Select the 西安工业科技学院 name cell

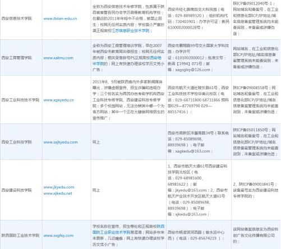click(21, 142)
